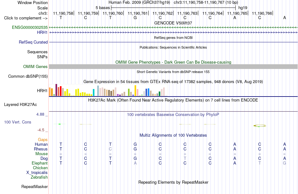This screenshot has width=298, height=194.
Task: Select the Scale track label
Action: click(x=42, y=8)
